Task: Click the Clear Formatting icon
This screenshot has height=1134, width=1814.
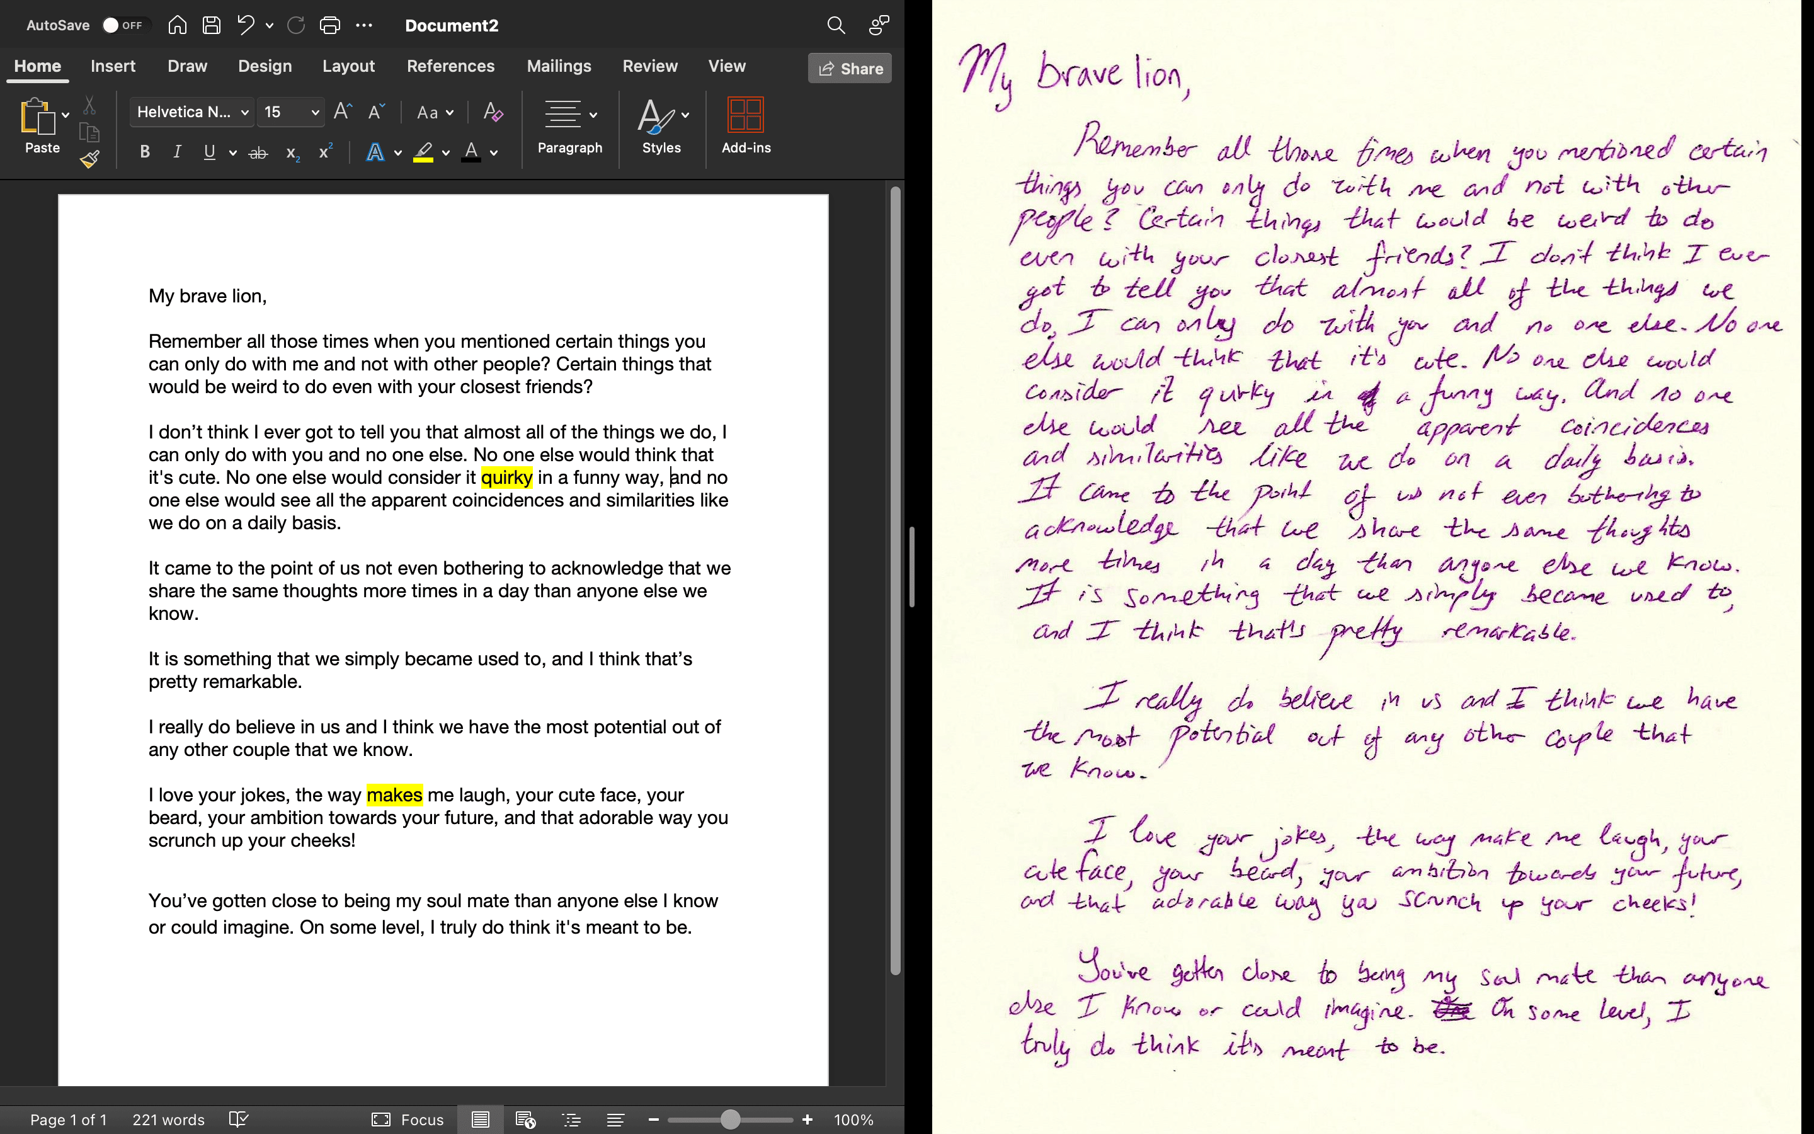Action: (x=493, y=113)
